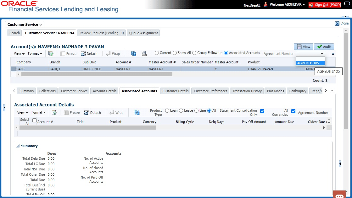Click Freeze in Associated Account Details toolbar
This screenshot has height=198, width=352.
point(72,113)
